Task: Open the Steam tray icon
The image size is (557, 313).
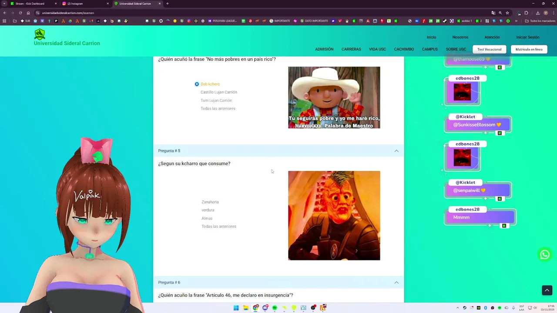Action: pyautogui.click(x=465, y=308)
